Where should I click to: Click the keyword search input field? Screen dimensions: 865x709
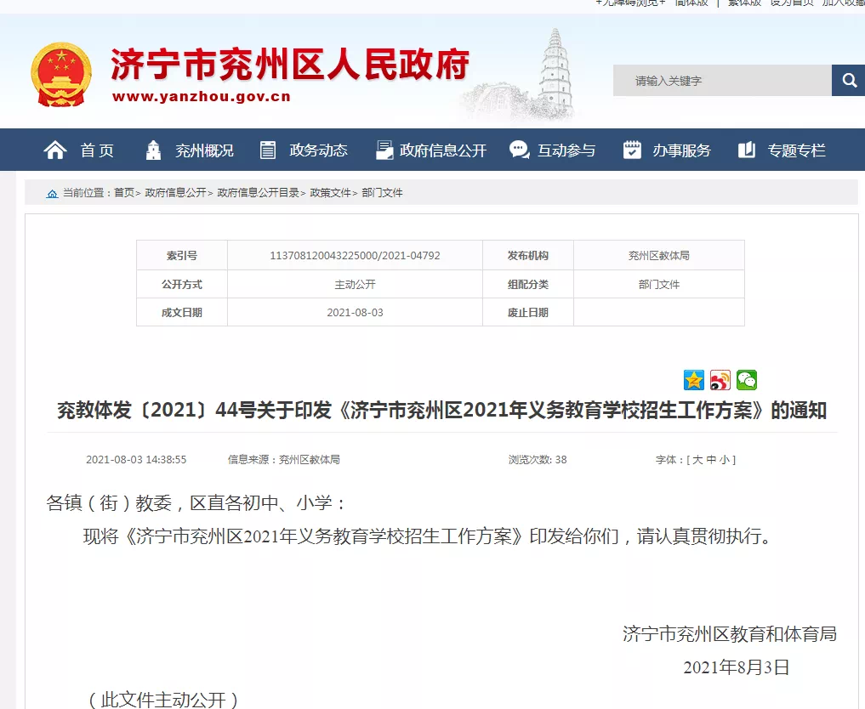(721, 81)
